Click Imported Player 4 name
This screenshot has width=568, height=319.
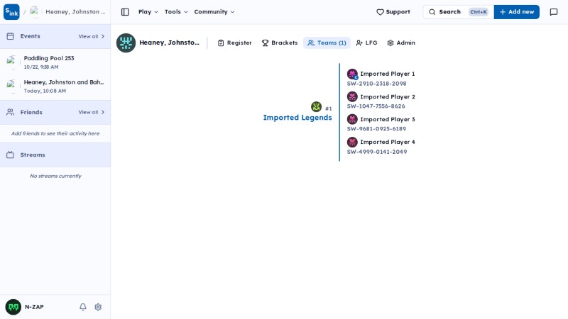click(x=388, y=142)
